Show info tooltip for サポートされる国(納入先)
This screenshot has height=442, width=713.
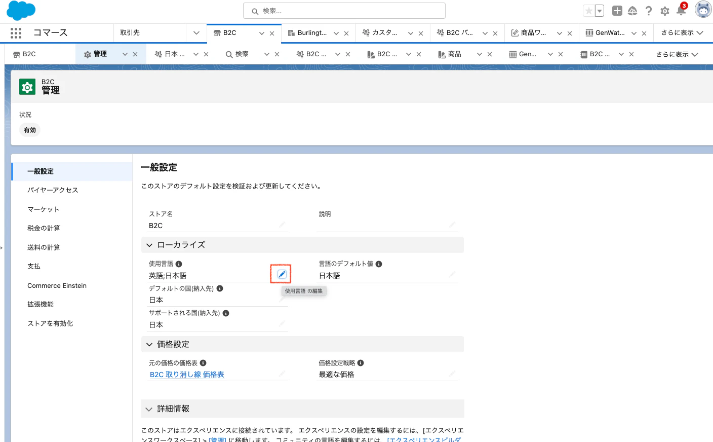226,313
